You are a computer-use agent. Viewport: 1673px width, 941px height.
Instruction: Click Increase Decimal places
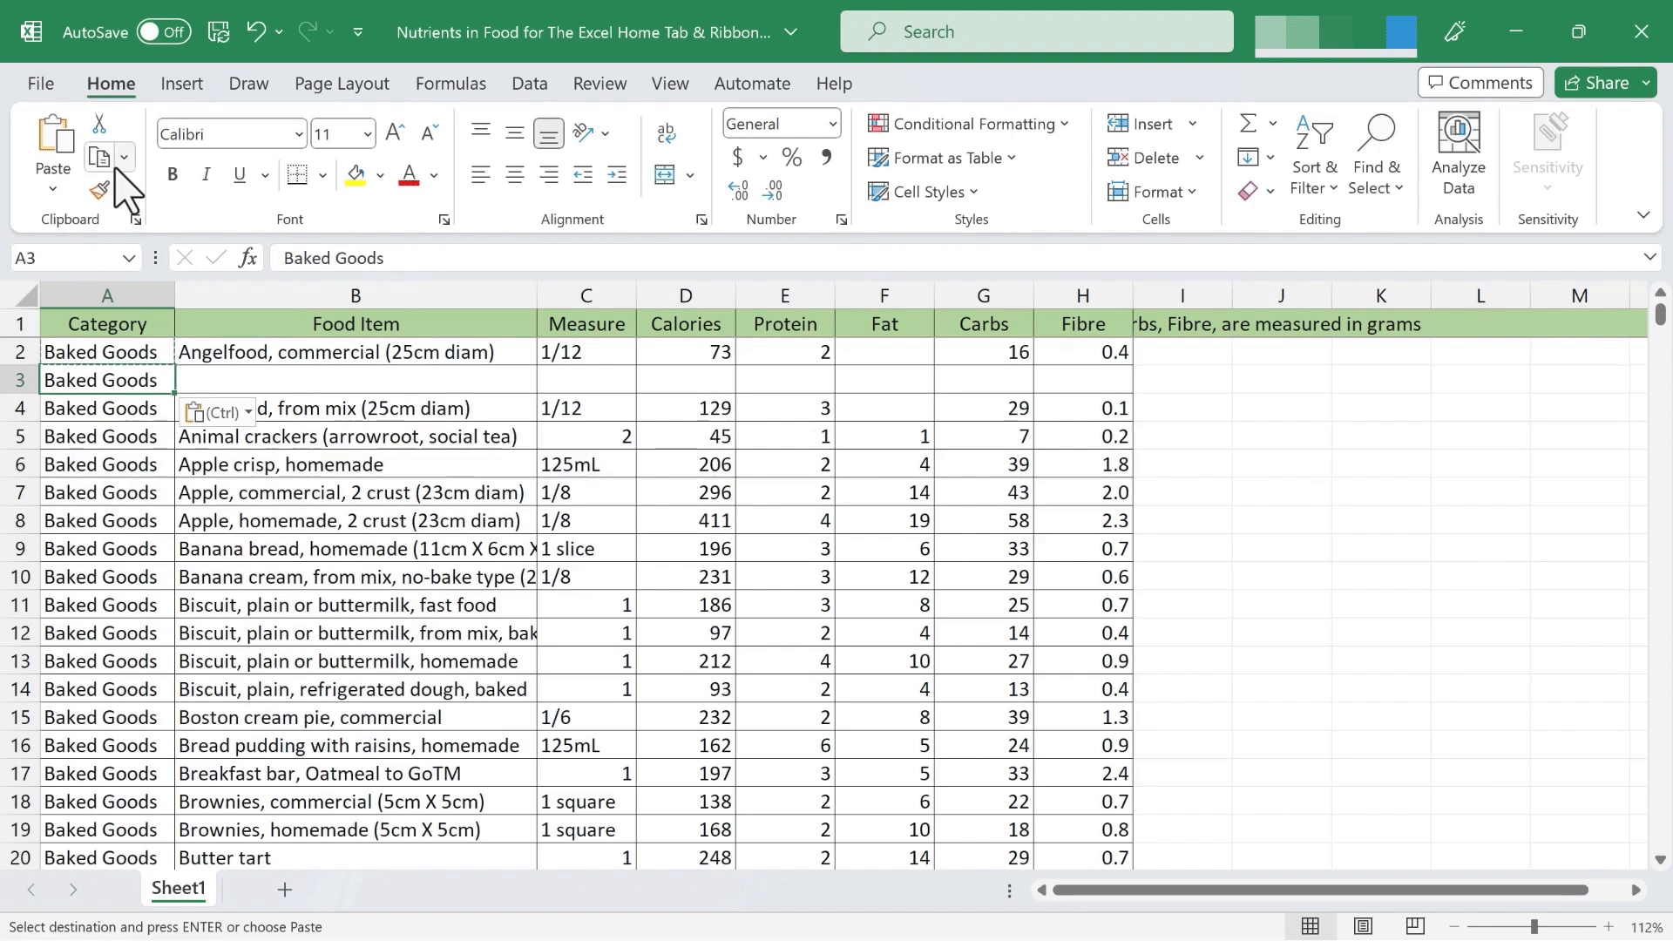(x=738, y=187)
